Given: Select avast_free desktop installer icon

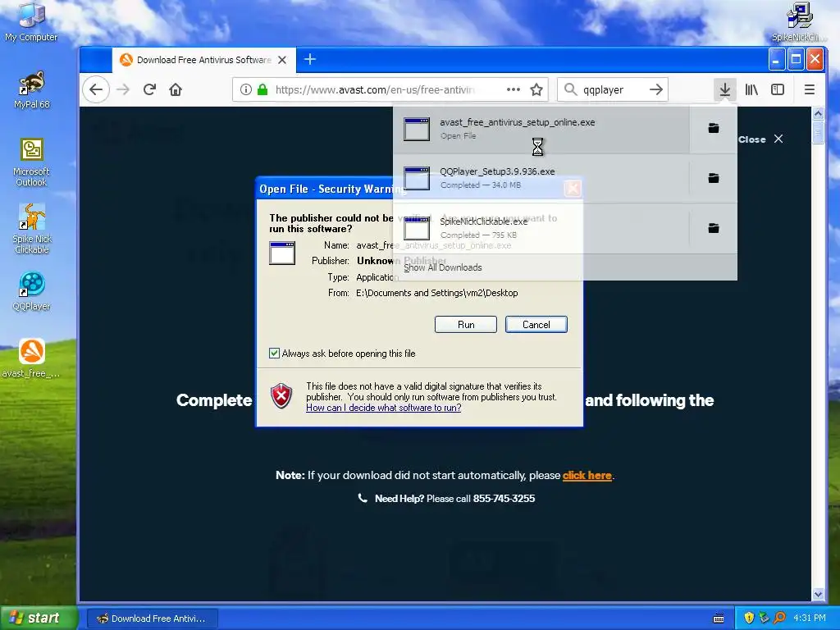Looking at the screenshot, I should pos(32,358).
